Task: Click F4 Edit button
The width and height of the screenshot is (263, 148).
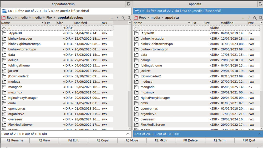Action: 73,140
